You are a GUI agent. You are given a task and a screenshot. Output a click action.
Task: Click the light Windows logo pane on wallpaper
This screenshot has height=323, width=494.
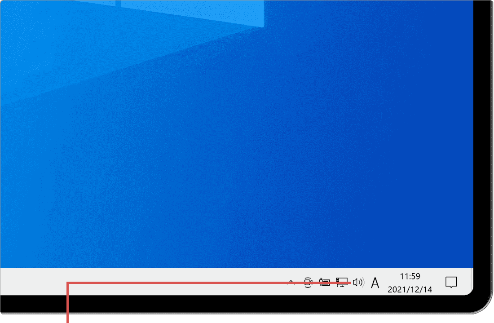(189, 13)
